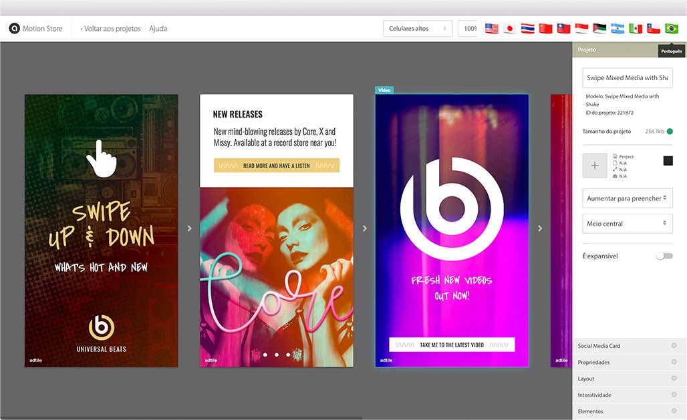Click the large white b logo on Video card
Viewport: 687px width, 420px height.
click(x=452, y=209)
